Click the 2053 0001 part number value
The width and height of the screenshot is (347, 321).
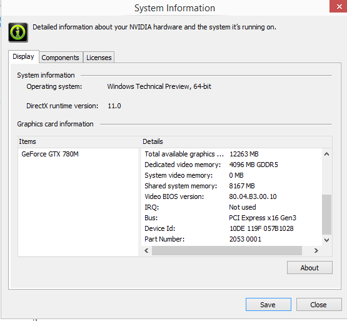(245, 239)
